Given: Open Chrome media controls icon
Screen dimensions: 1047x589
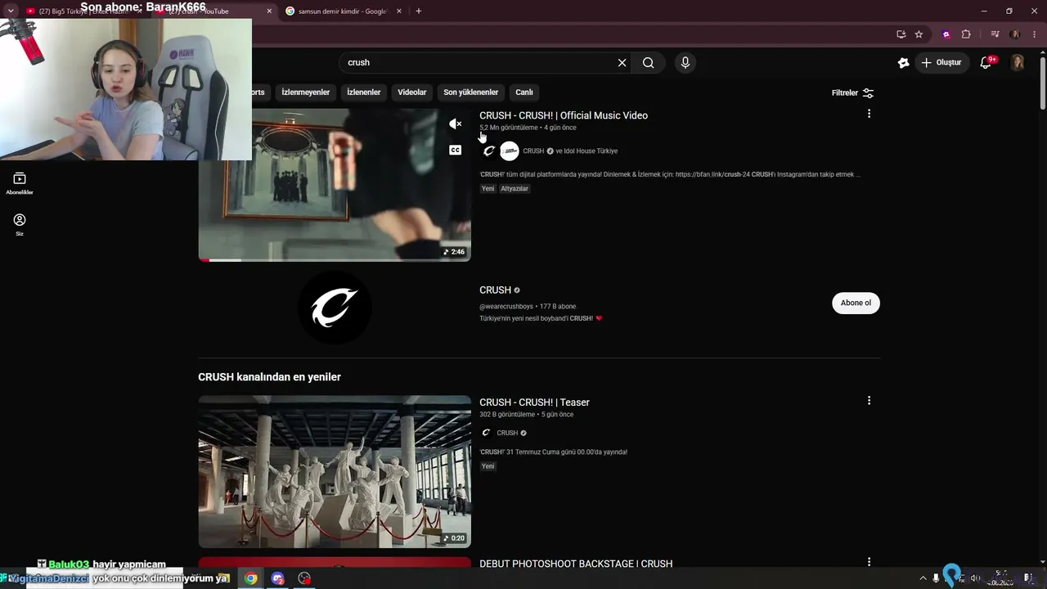Looking at the screenshot, I should [995, 34].
